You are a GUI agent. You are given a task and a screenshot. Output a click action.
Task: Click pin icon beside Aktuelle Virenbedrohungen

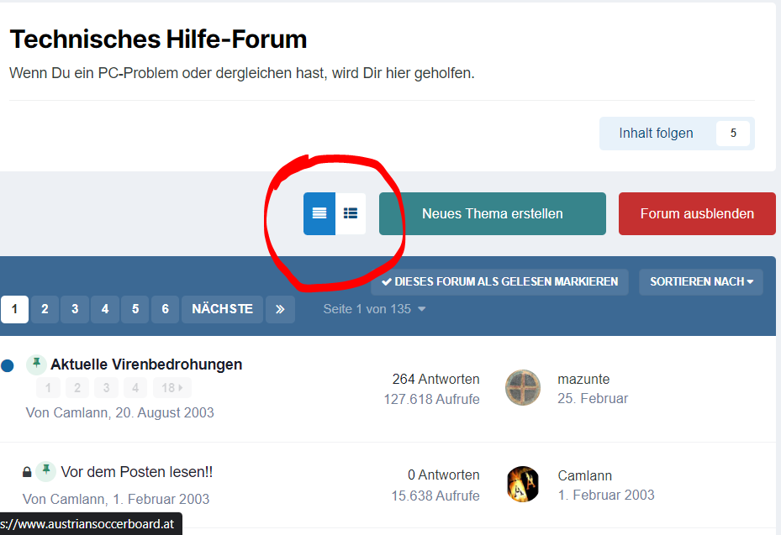36,364
